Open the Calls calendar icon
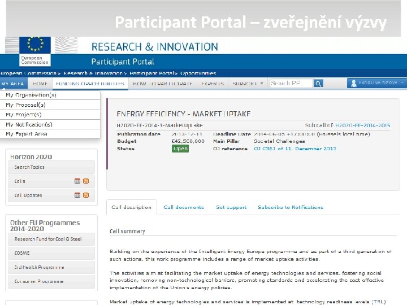The height and width of the screenshot is (305, 407). click(x=77, y=181)
